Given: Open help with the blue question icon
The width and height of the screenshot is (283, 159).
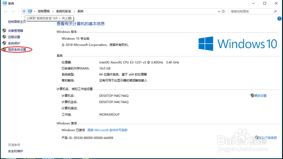Looking at the screenshot, I should [x=279, y=18].
